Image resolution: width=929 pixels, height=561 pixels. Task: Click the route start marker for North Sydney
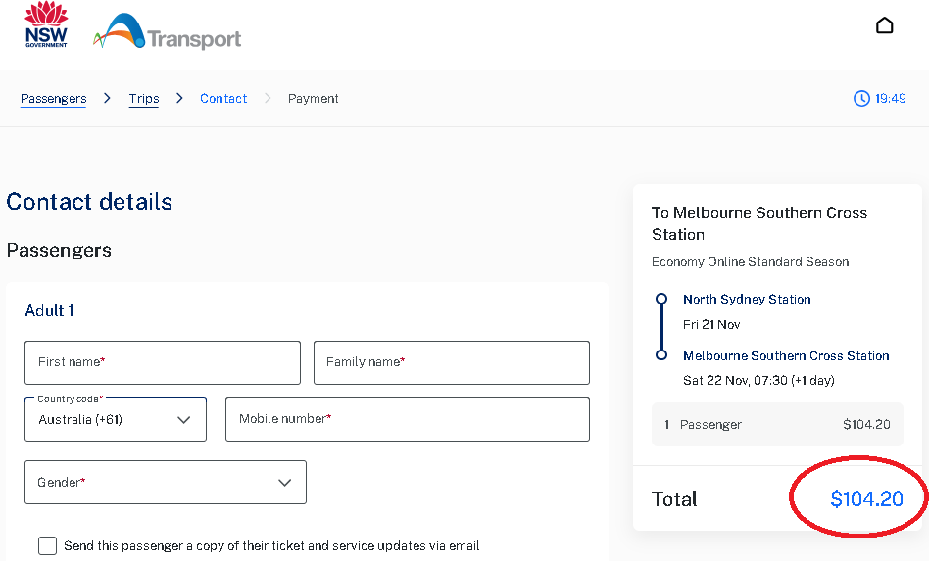coord(661,299)
